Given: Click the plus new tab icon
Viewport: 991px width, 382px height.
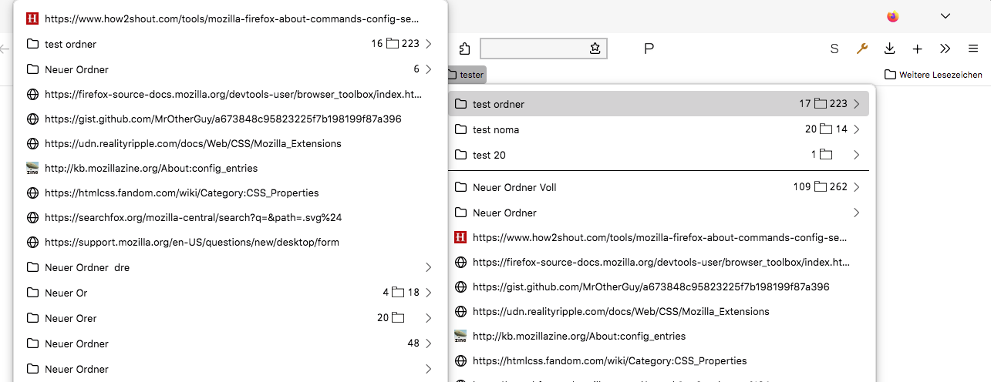Looking at the screenshot, I should 917,49.
